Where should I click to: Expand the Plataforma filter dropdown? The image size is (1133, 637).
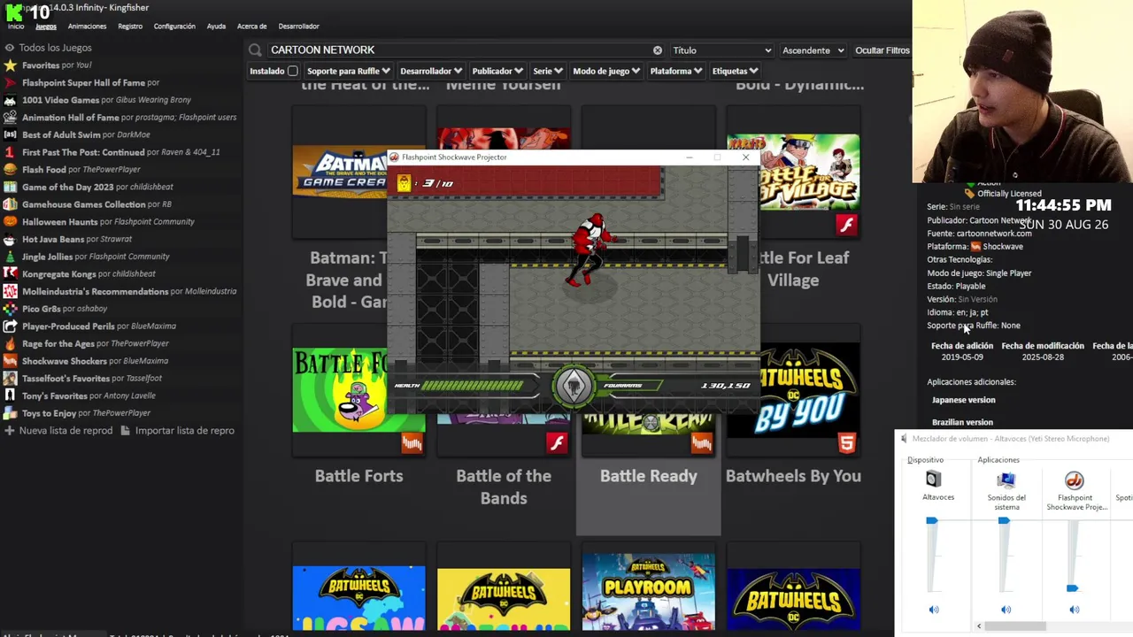point(676,71)
